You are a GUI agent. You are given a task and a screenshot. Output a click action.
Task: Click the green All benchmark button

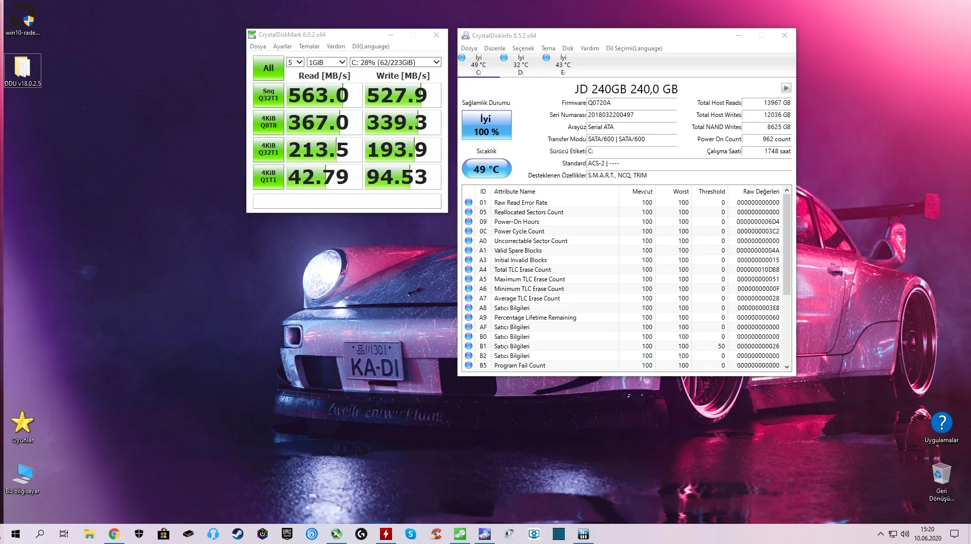[268, 68]
